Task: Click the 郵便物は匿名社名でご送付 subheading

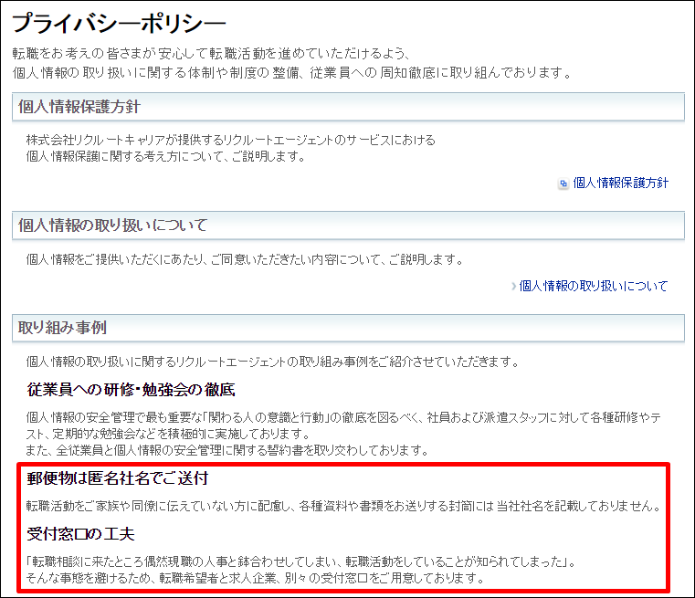Action: [119, 479]
